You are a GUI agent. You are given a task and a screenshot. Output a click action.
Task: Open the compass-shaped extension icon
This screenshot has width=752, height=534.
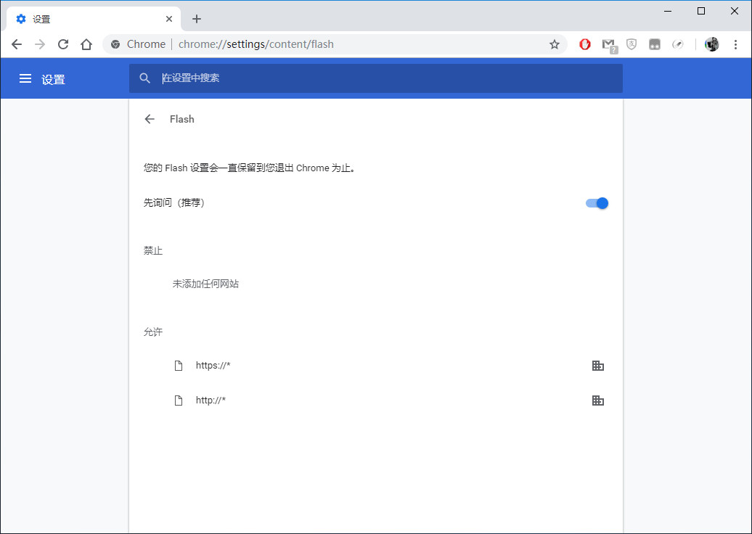click(678, 44)
